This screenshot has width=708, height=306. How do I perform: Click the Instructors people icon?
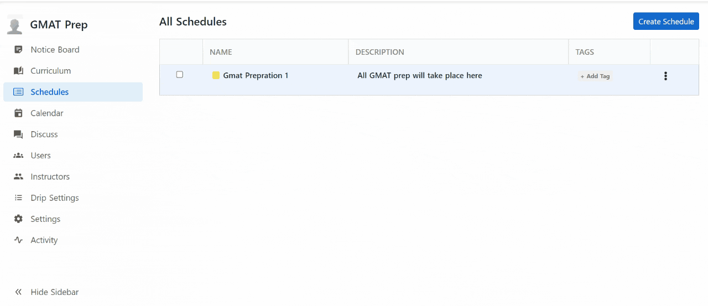pos(18,177)
